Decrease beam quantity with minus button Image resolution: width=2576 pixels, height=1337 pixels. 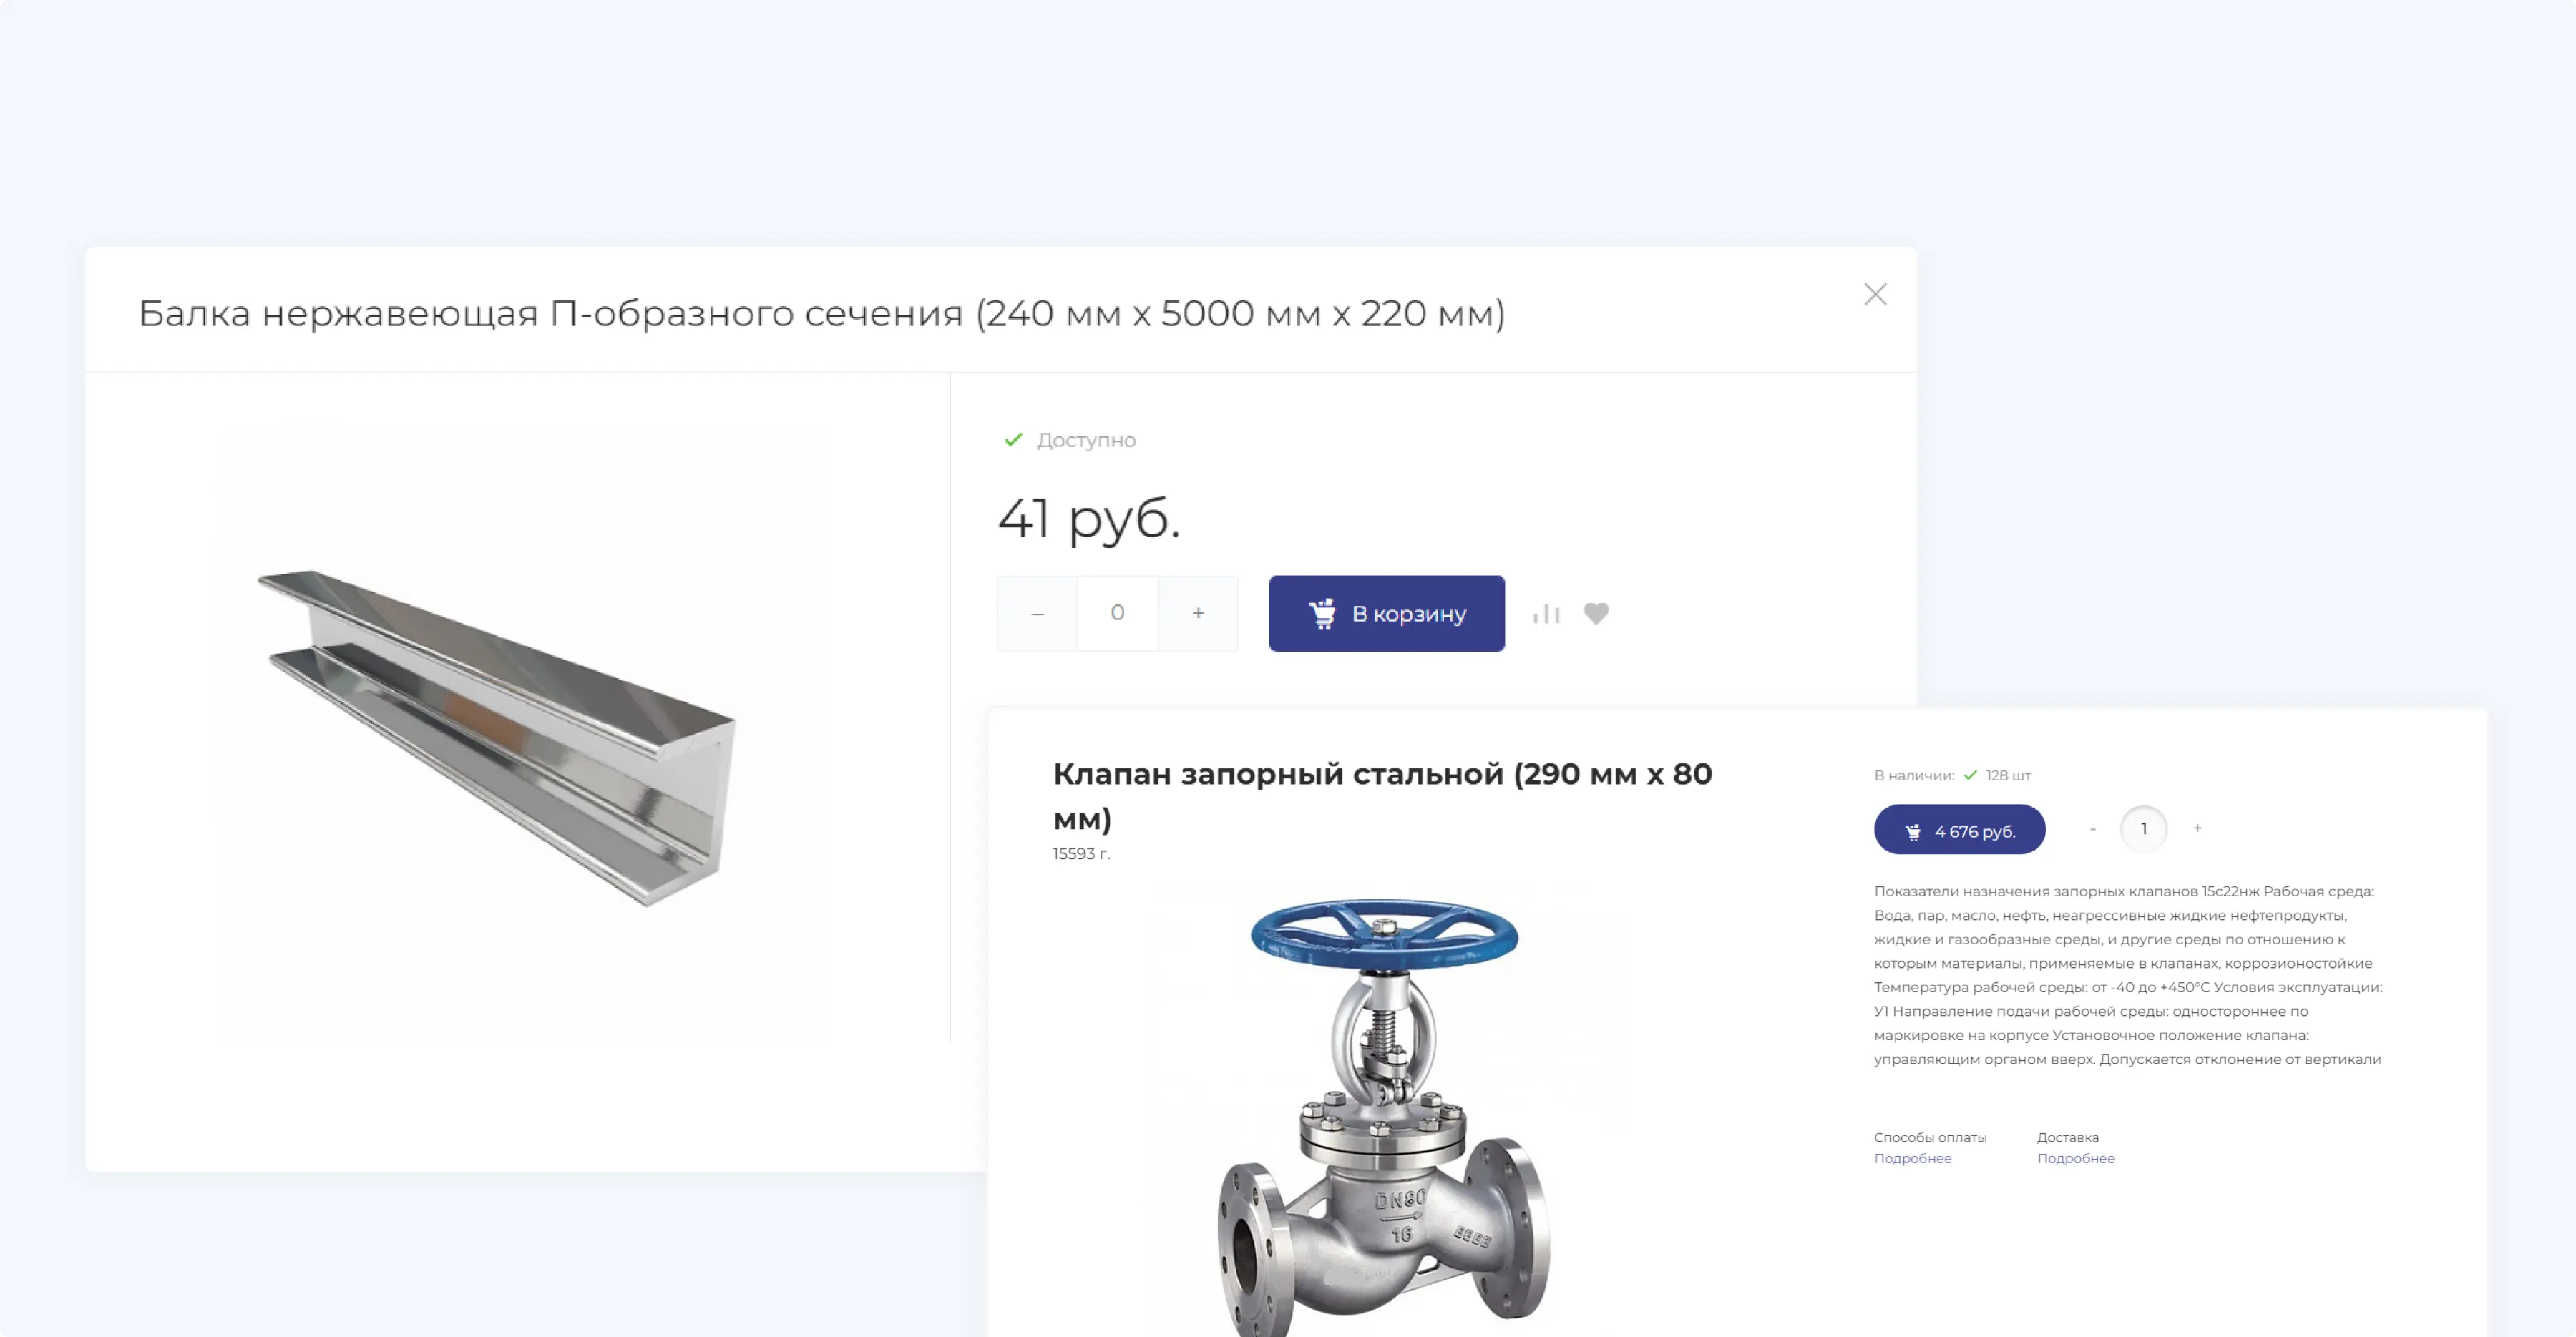point(1037,614)
